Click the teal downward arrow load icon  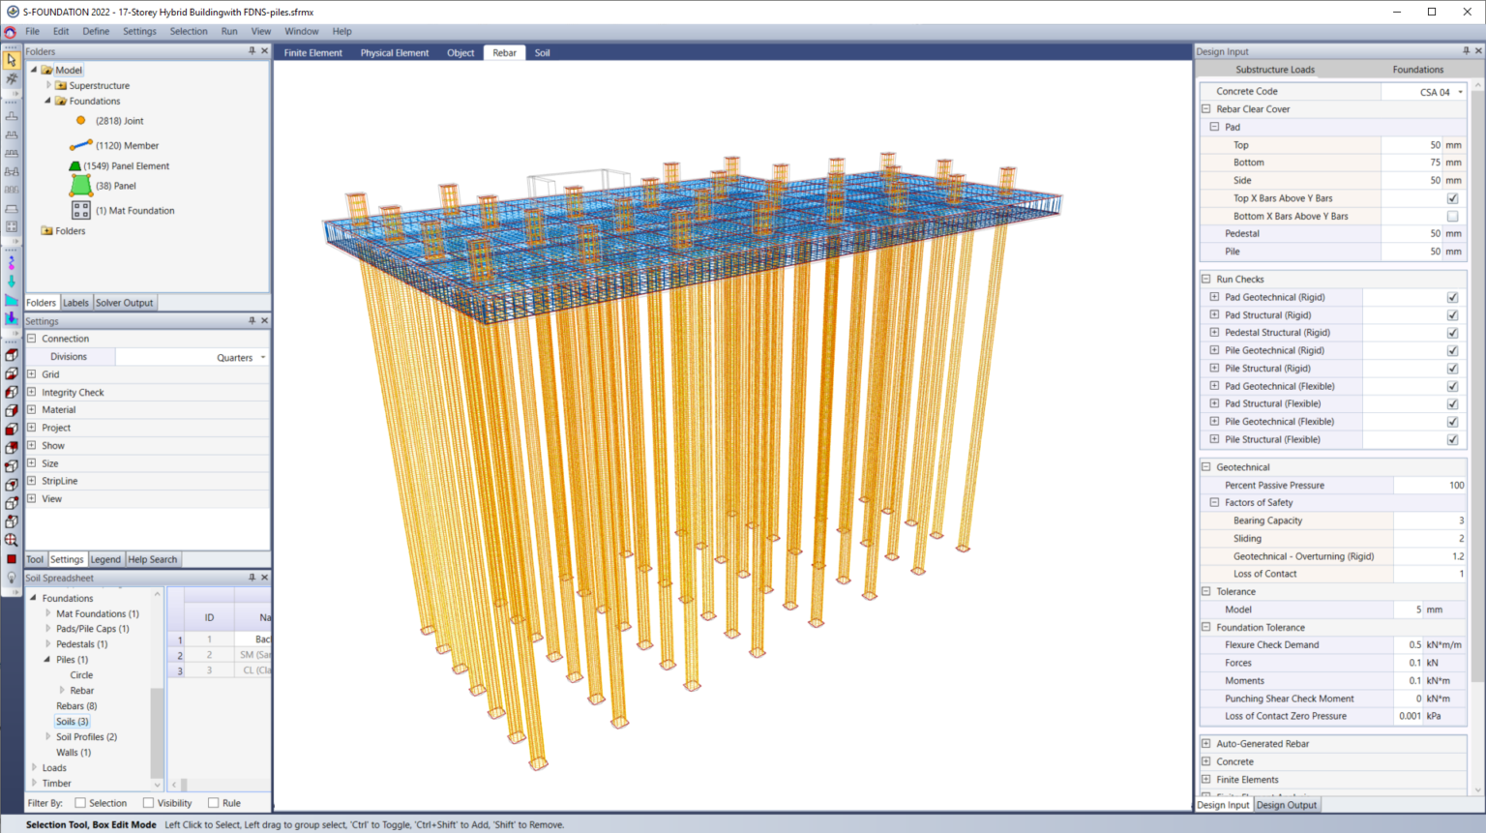click(x=12, y=282)
